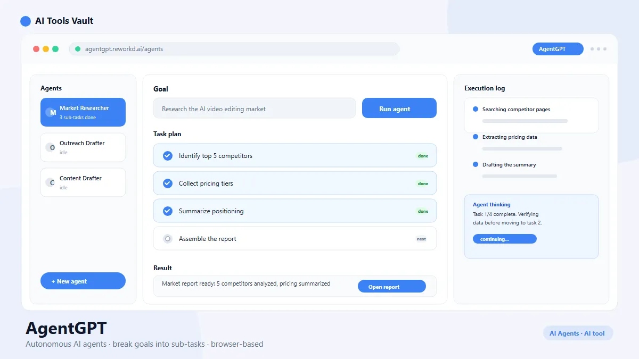Click the Agent thinking heading
639x359 pixels.
click(x=491, y=204)
